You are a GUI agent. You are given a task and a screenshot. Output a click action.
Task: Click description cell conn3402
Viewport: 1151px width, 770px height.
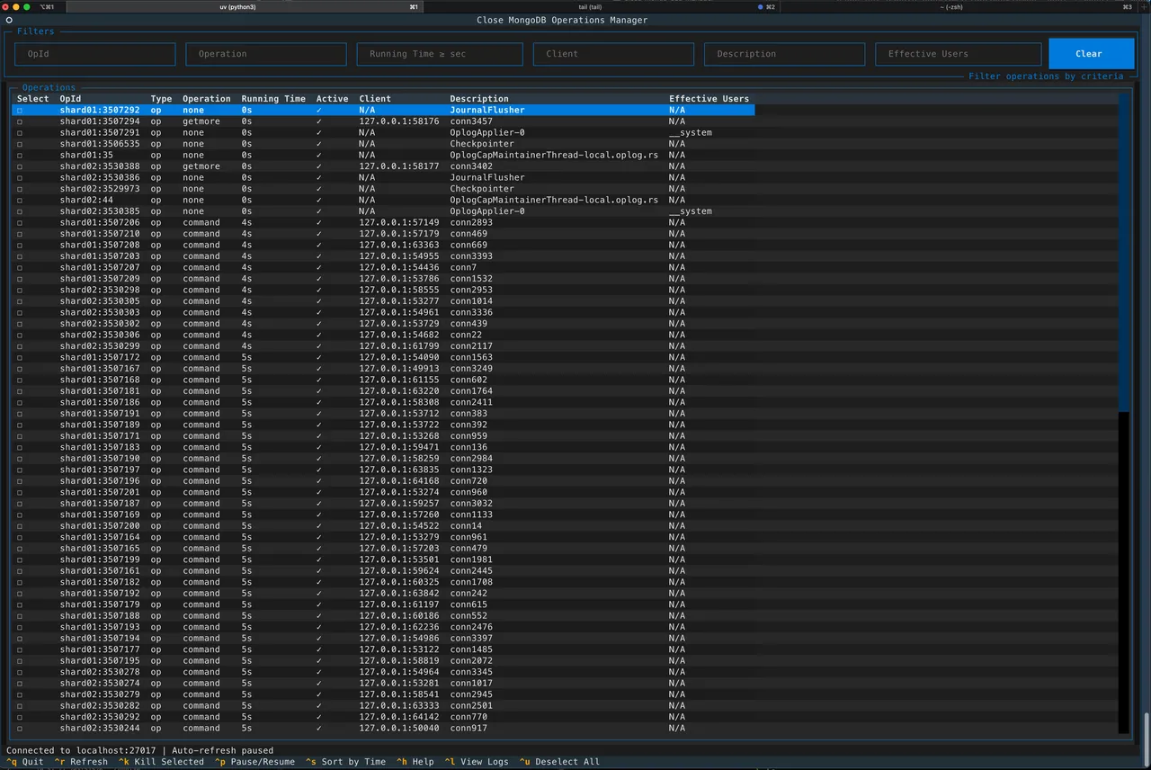point(472,166)
